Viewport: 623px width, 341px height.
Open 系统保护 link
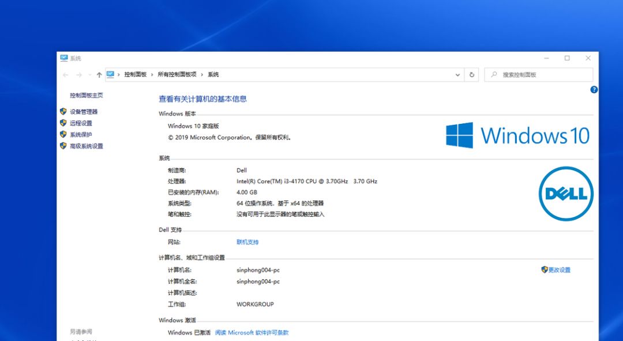click(x=81, y=135)
